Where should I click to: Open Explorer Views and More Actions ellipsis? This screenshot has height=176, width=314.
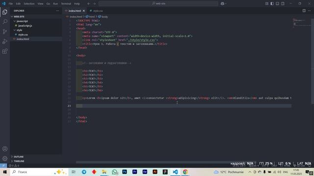57,11
